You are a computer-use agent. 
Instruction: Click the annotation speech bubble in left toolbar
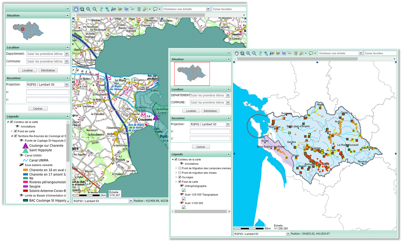(155, 9)
